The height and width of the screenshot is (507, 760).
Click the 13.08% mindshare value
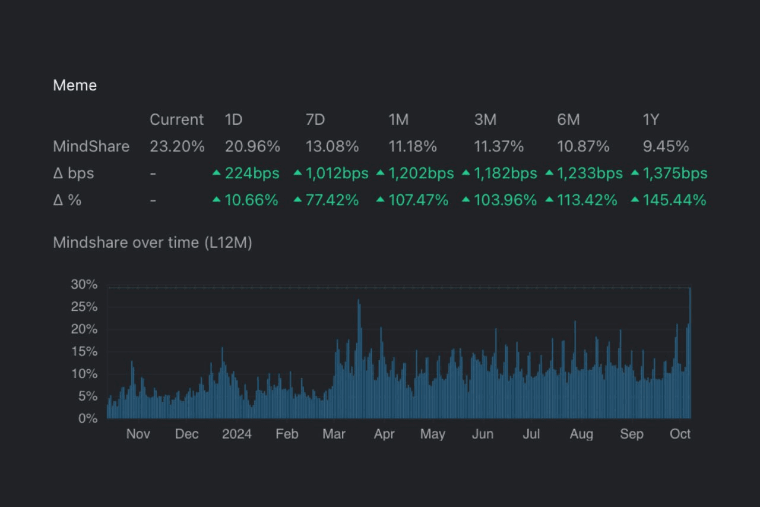click(x=332, y=146)
